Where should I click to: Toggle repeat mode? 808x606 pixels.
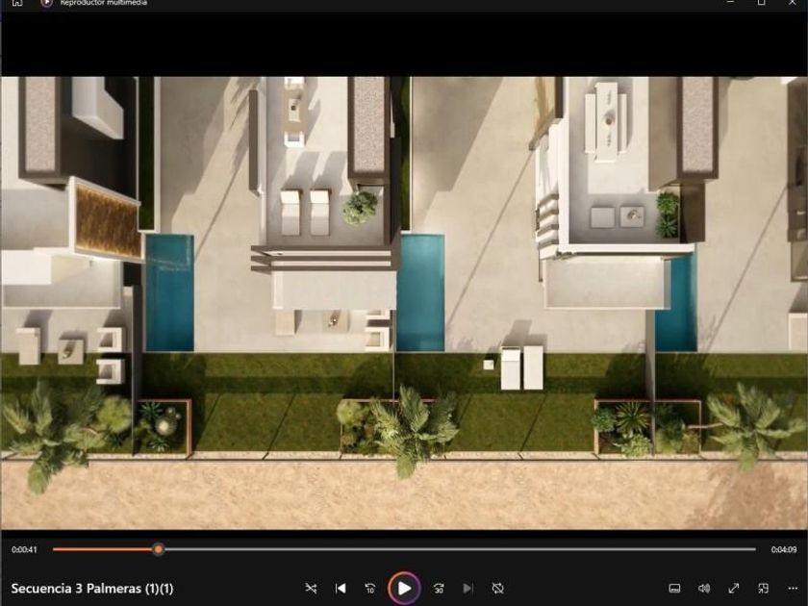point(498,588)
